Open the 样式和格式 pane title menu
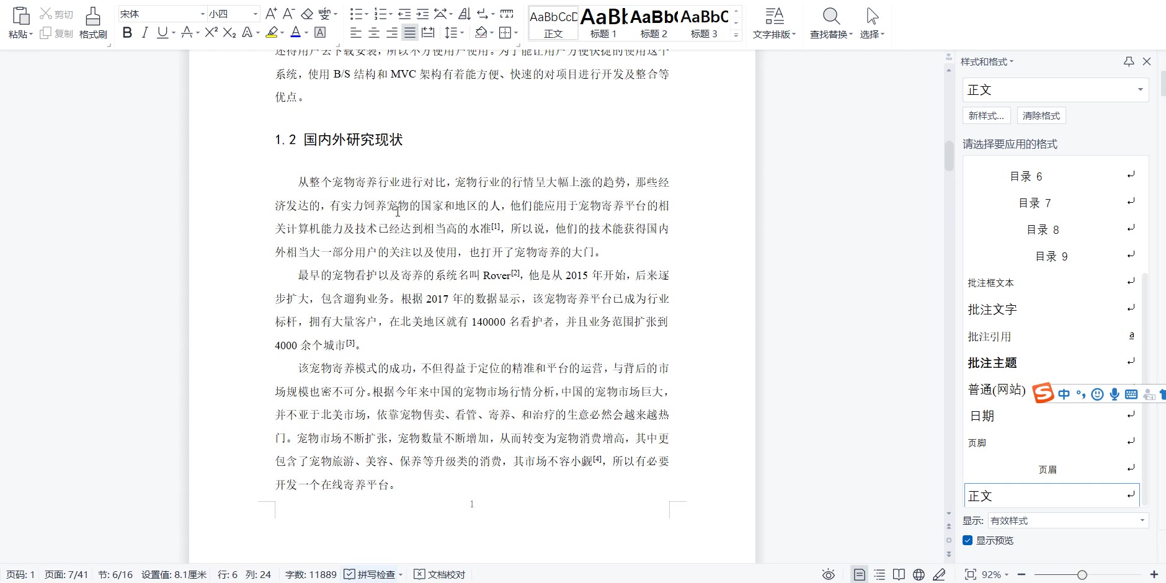The width and height of the screenshot is (1166, 583). coord(987,61)
